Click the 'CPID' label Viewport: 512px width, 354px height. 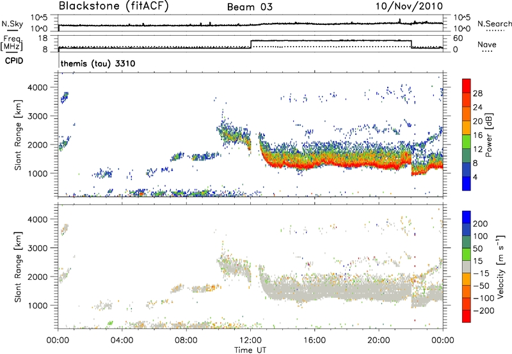coord(14,61)
